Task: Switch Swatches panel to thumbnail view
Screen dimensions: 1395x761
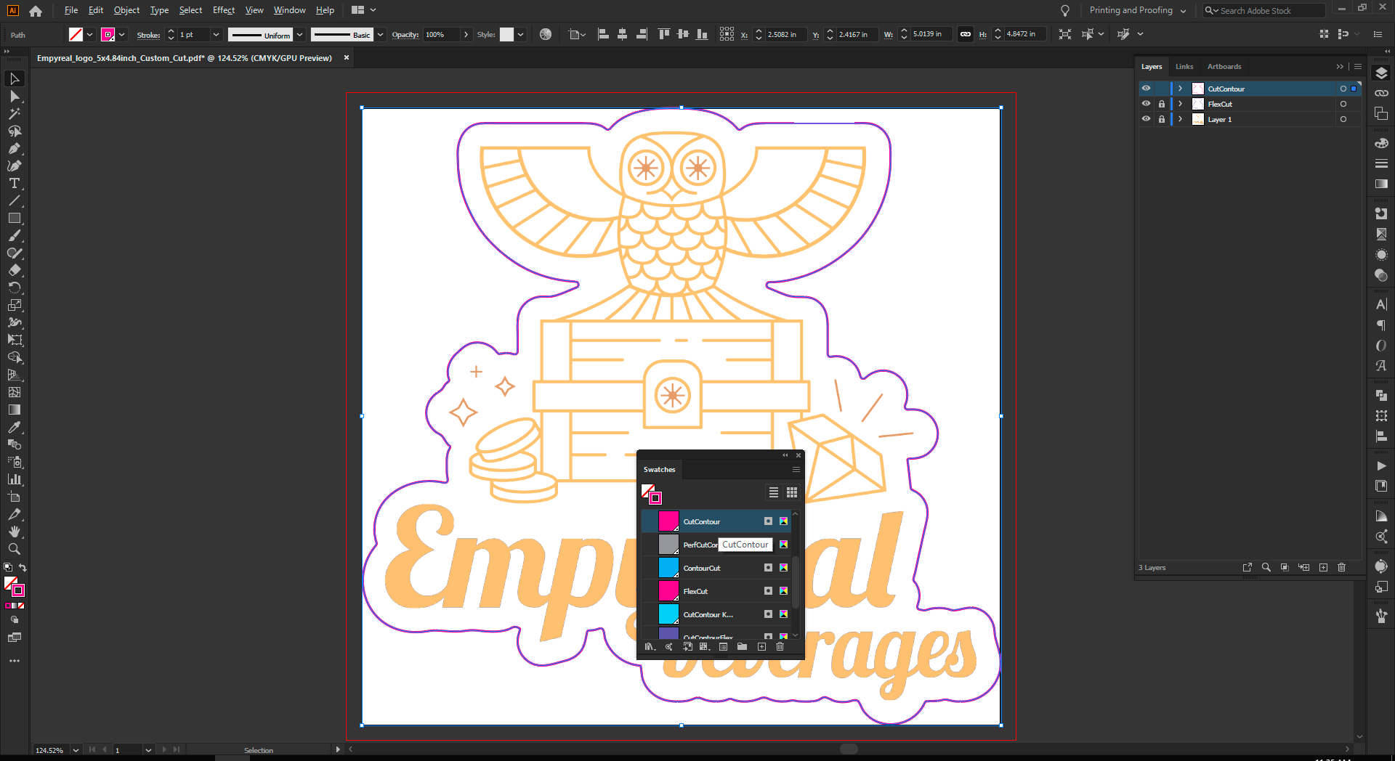Action: tap(792, 492)
